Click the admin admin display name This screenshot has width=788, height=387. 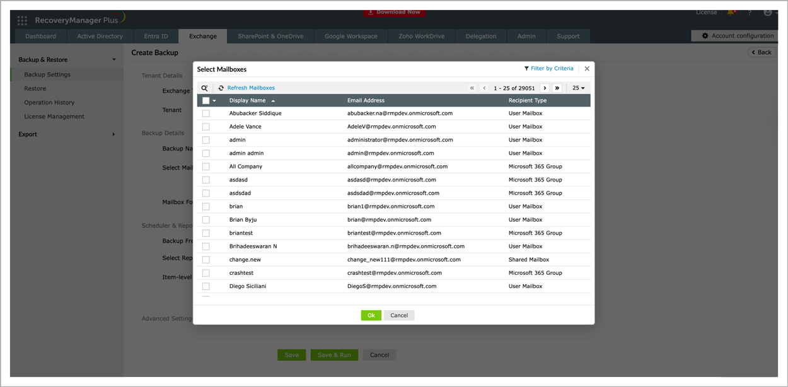point(246,153)
